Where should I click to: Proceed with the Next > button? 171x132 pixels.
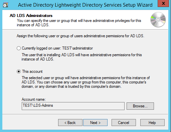click(95, 123)
